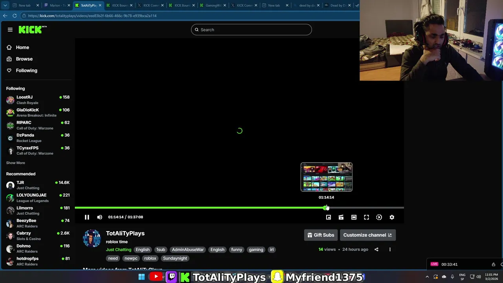Click the gaming tag

tap(256, 250)
